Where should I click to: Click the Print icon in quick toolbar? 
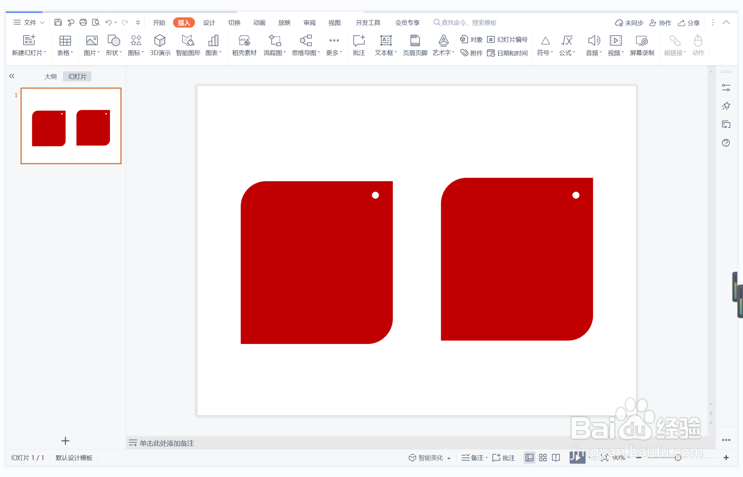pyautogui.click(x=83, y=23)
